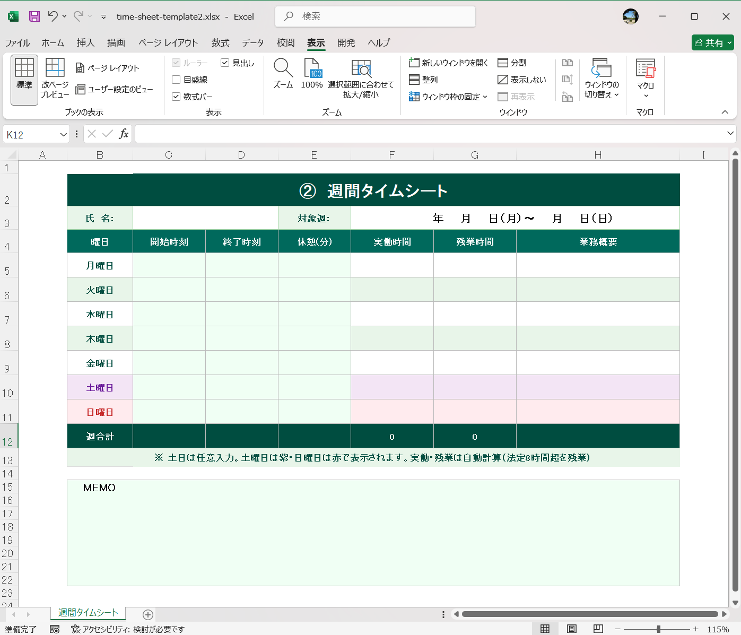This screenshot has width=741, height=635.
Task: Switch to the ホーム tab
Action: point(53,42)
